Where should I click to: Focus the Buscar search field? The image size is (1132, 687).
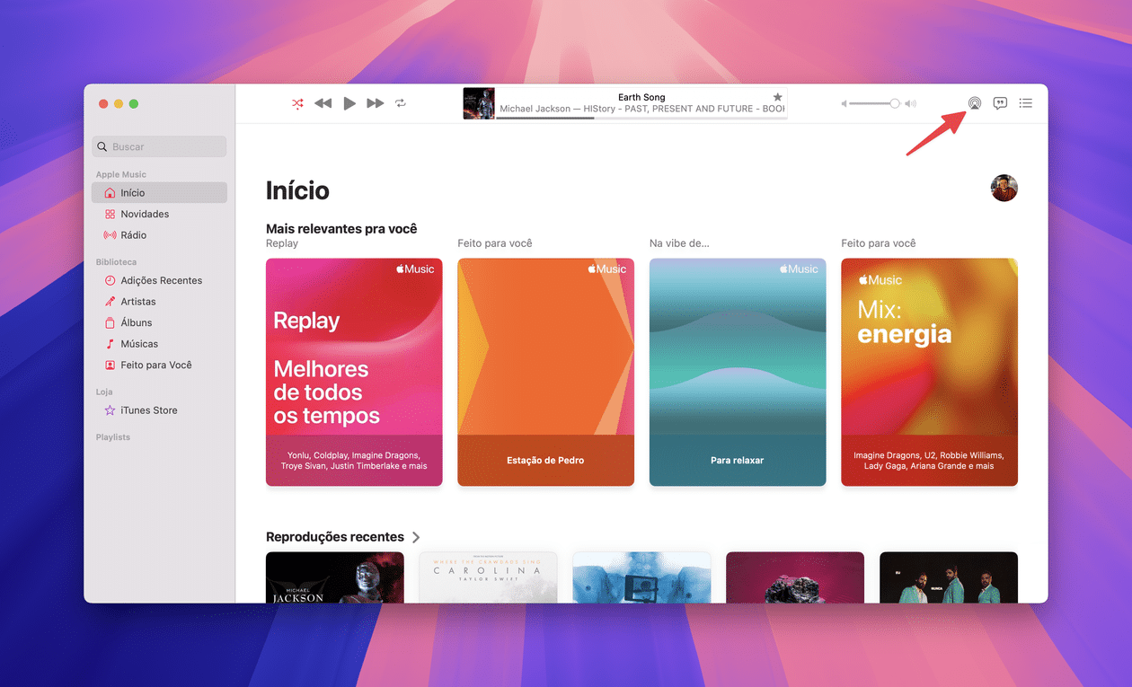tap(159, 146)
